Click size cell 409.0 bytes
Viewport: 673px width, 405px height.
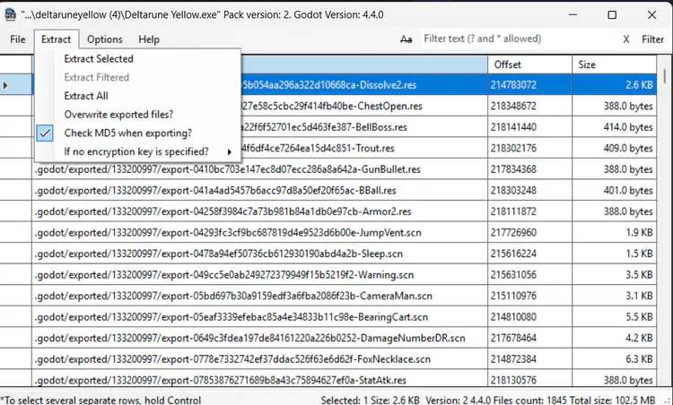pos(614,148)
